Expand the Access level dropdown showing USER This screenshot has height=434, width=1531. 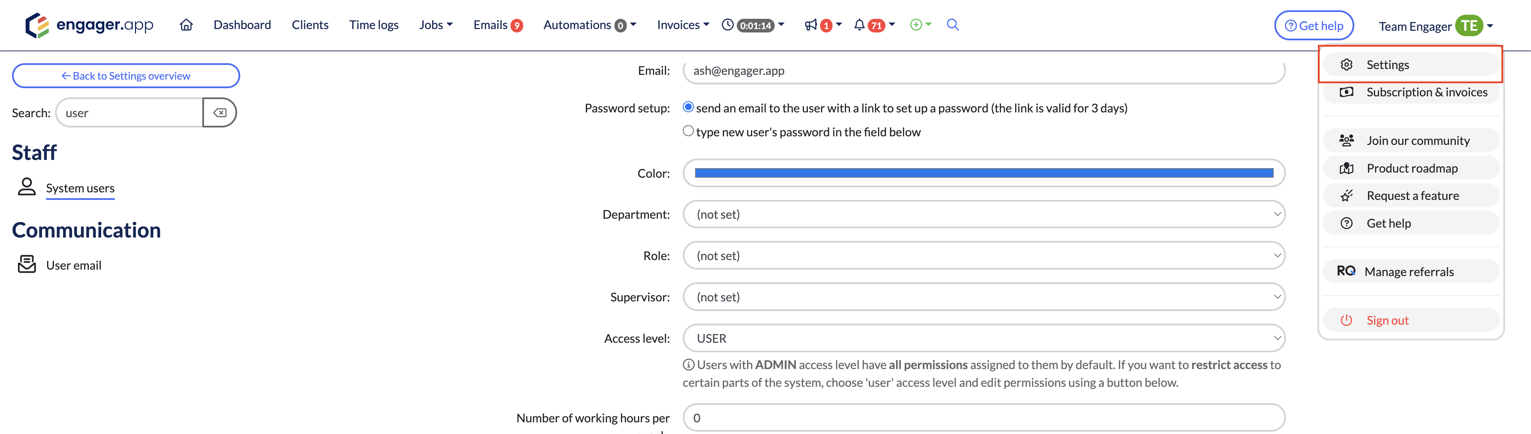(983, 338)
